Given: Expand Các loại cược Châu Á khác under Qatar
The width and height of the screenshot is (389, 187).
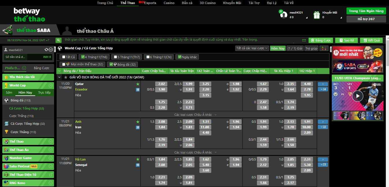Looking at the screenshot, I should point(195,115).
